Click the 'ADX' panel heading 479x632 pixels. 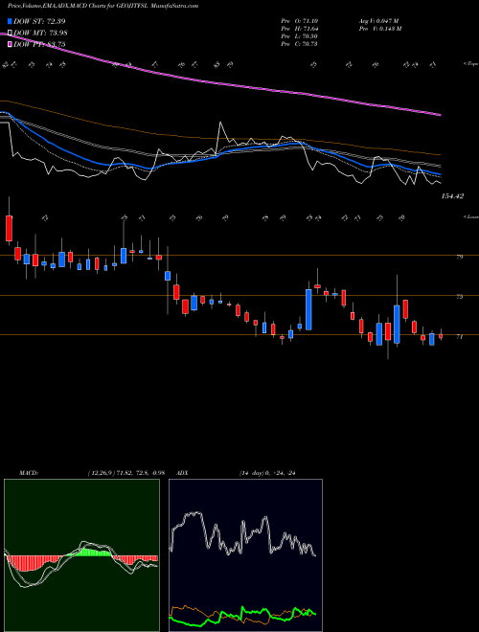click(182, 473)
